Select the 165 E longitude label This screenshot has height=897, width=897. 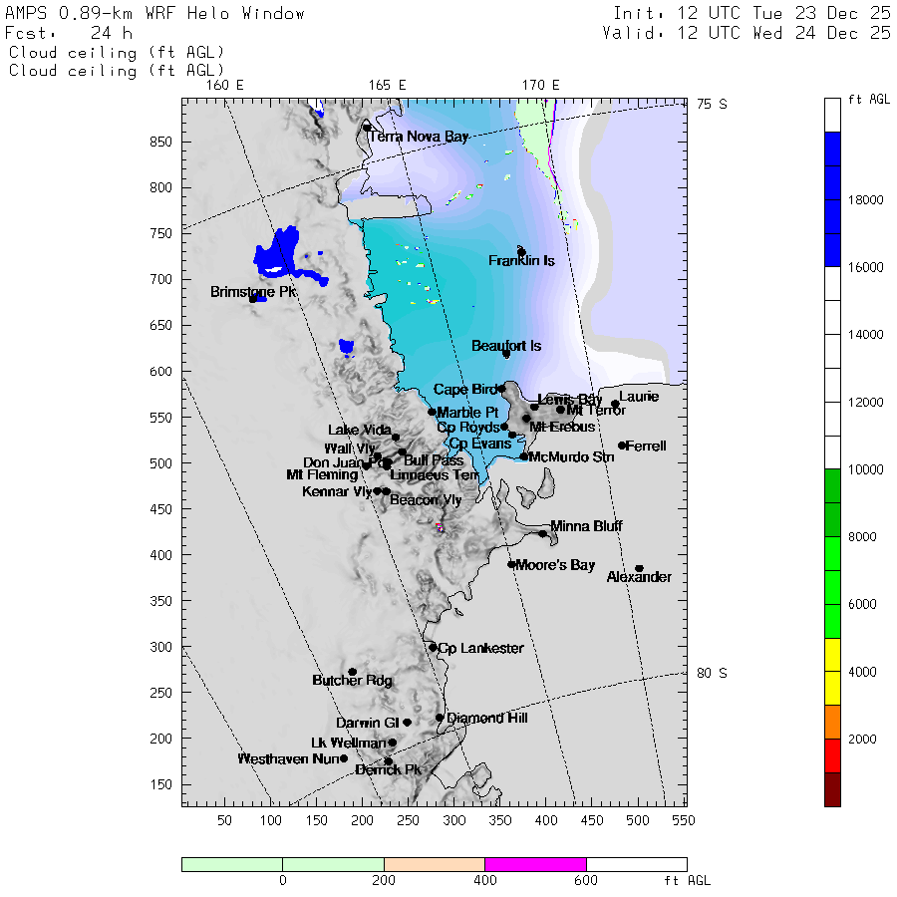(x=387, y=86)
